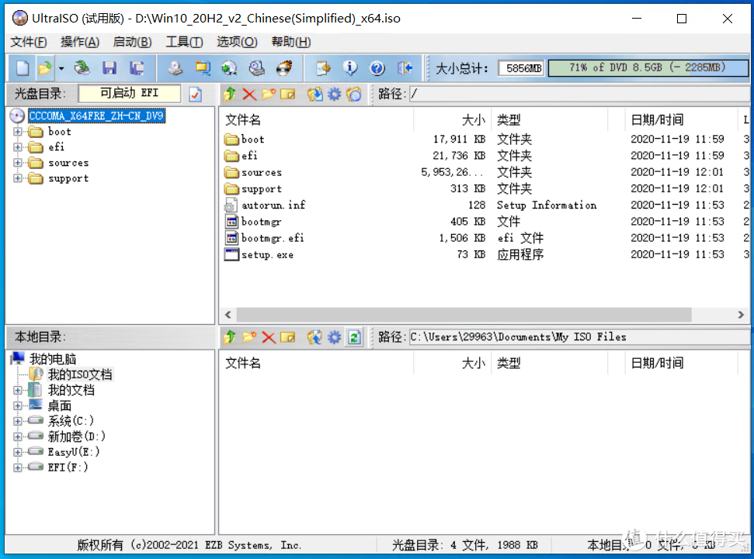The image size is (754, 559).
Task: Select the bootmgr.efi file row
Action: (485, 238)
